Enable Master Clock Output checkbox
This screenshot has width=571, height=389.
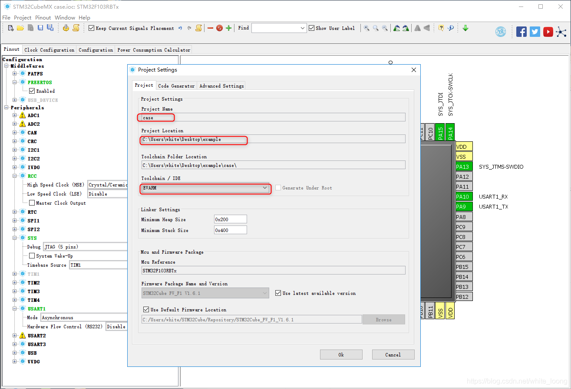point(32,203)
